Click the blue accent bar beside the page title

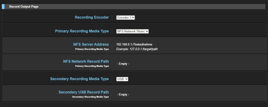tap(3, 7)
